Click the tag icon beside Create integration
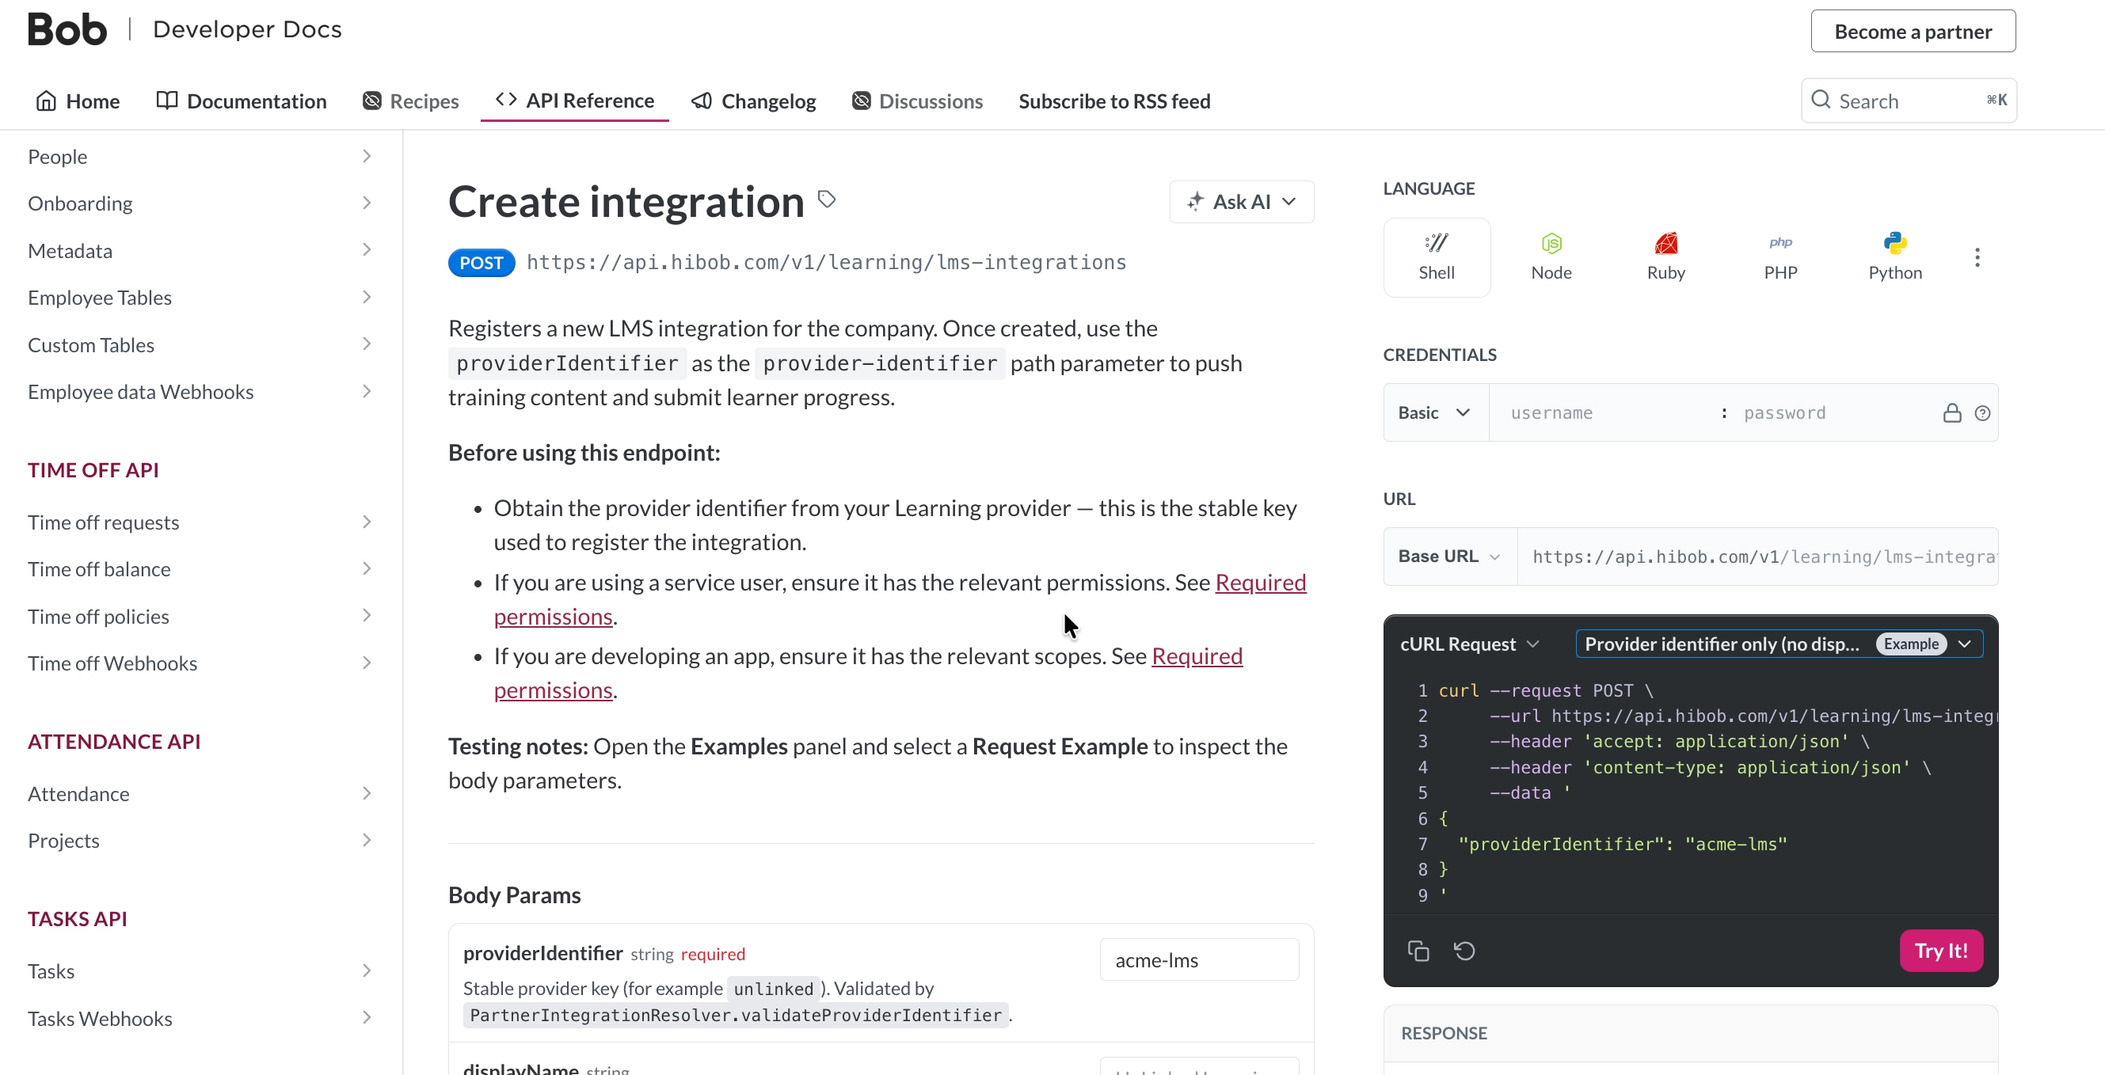 tap(826, 199)
